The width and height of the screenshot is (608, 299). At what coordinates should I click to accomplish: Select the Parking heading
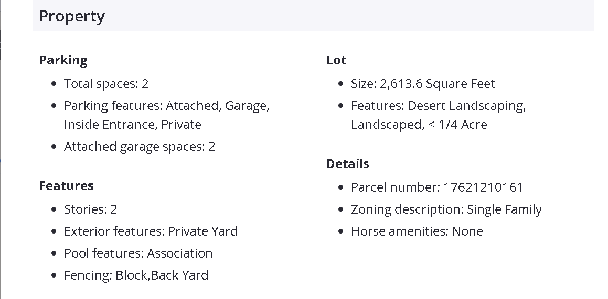(x=63, y=60)
